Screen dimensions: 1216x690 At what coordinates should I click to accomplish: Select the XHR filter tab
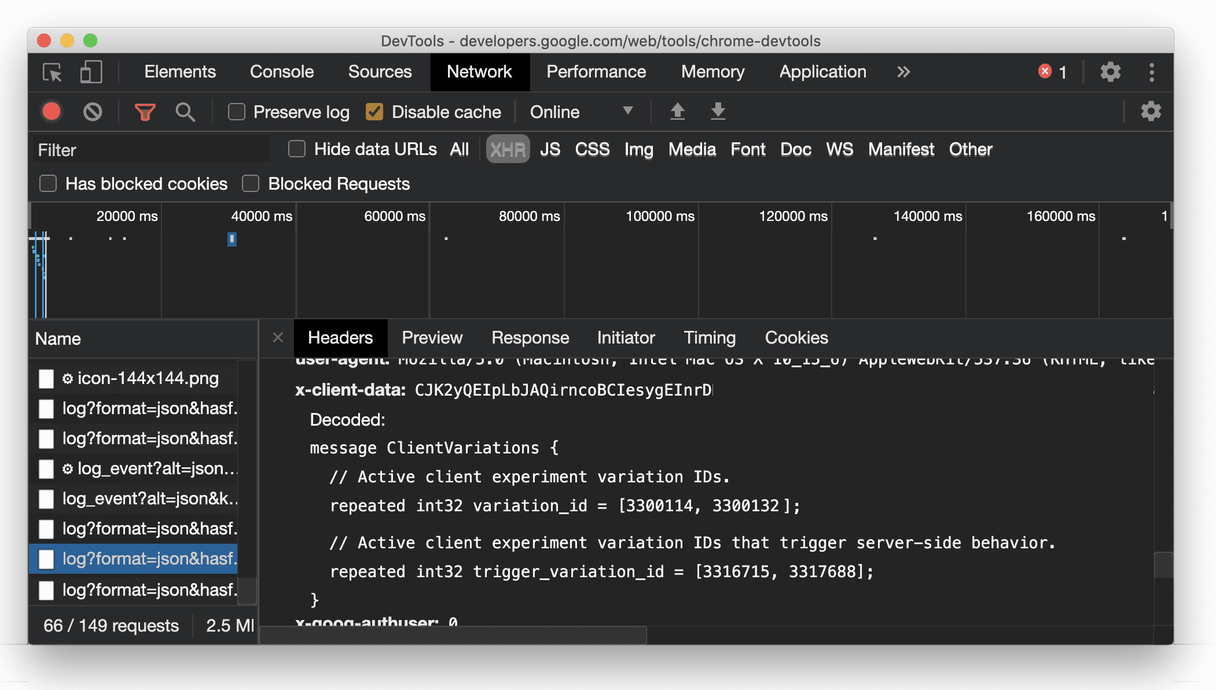(506, 149)
